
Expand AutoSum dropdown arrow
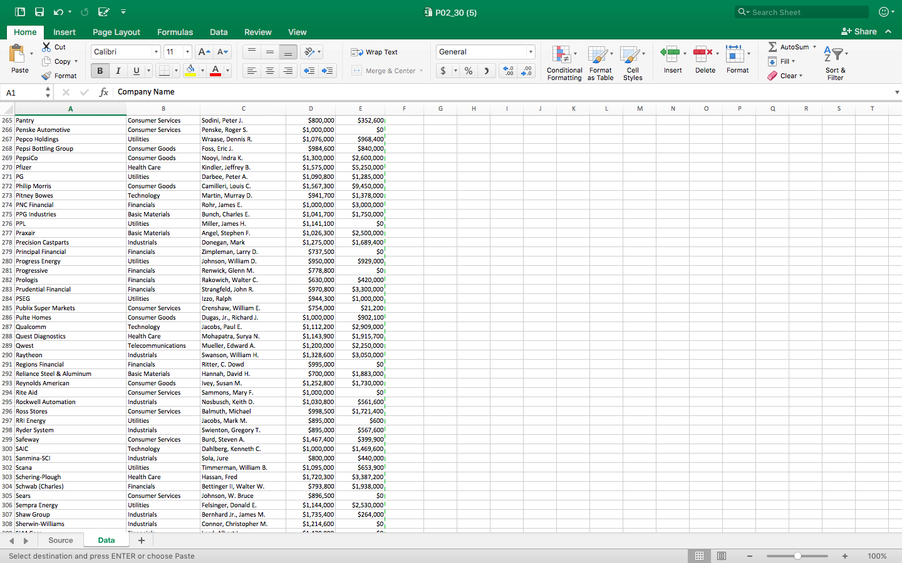point(814,47)
